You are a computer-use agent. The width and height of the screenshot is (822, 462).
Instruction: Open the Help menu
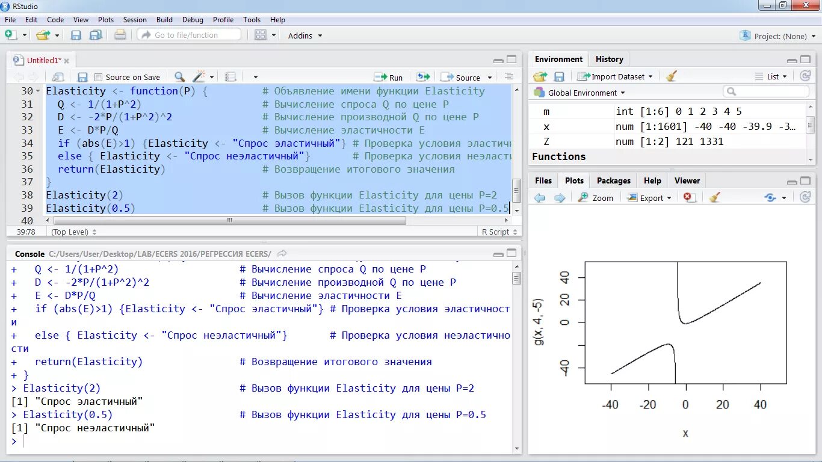277,20
